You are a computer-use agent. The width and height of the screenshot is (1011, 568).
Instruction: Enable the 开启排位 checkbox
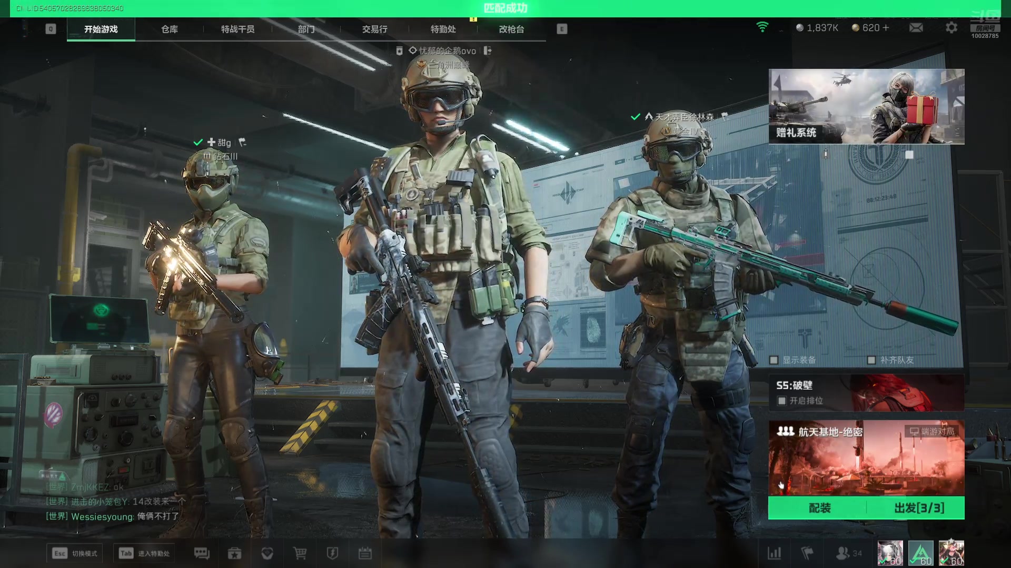(x=782, y=401)
